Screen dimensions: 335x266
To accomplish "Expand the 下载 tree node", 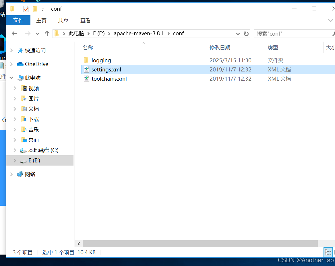I will pos(15,119).
